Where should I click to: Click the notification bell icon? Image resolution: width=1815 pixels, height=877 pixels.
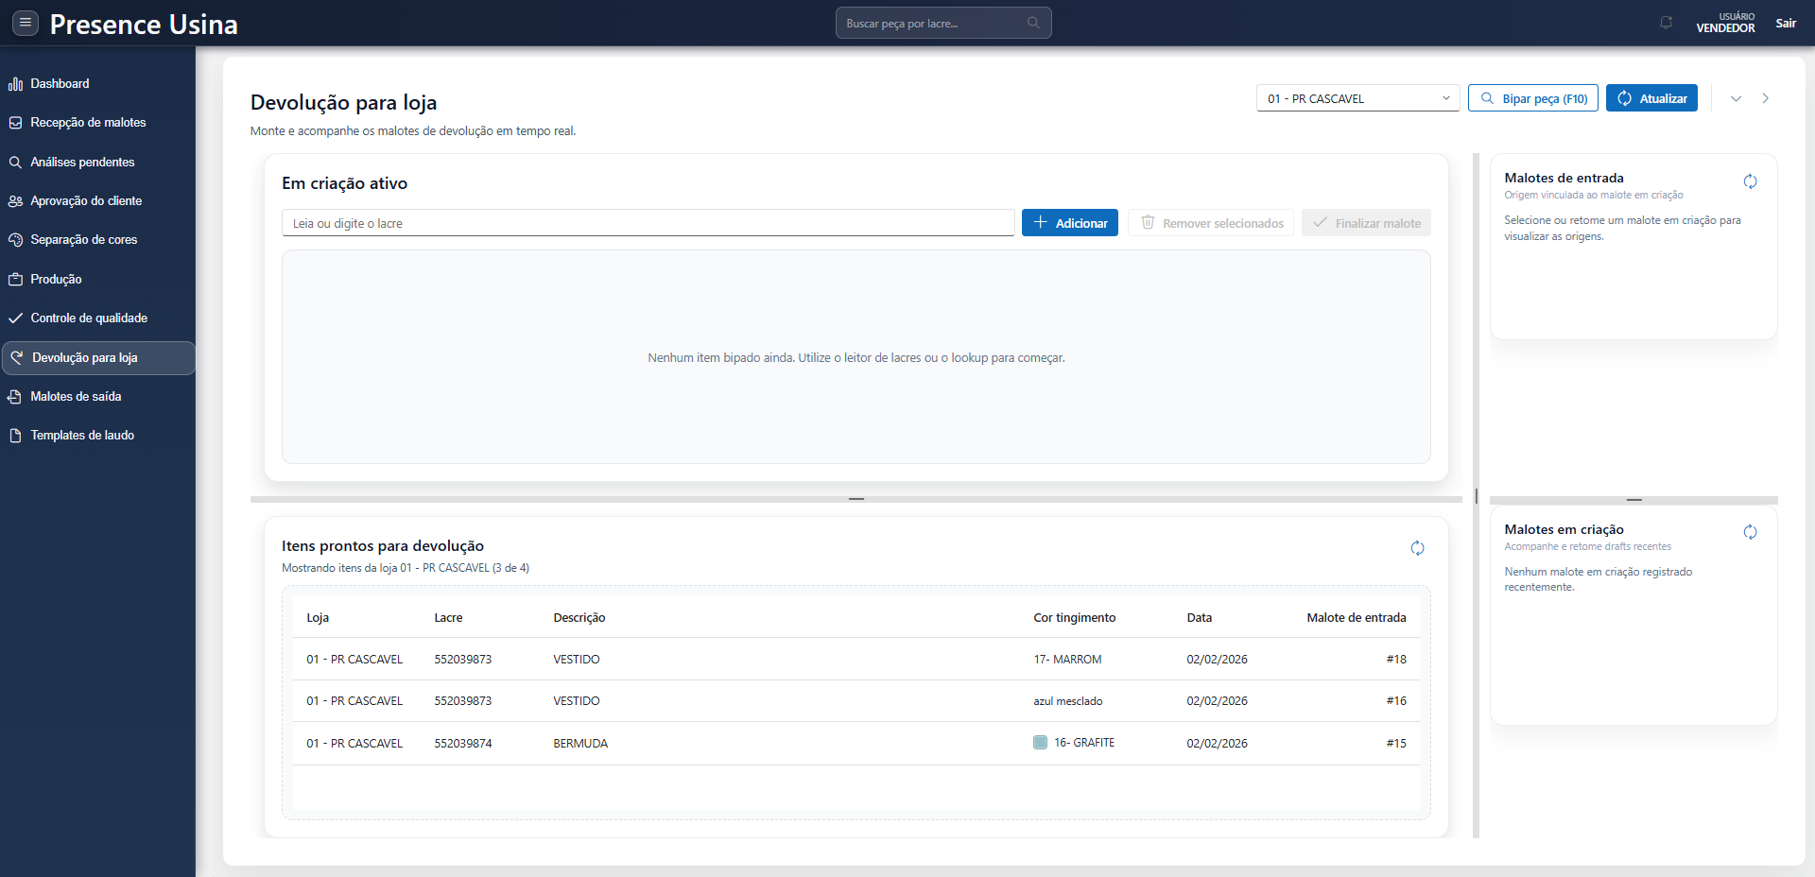pyautogui.click(x=1666, y=23)
